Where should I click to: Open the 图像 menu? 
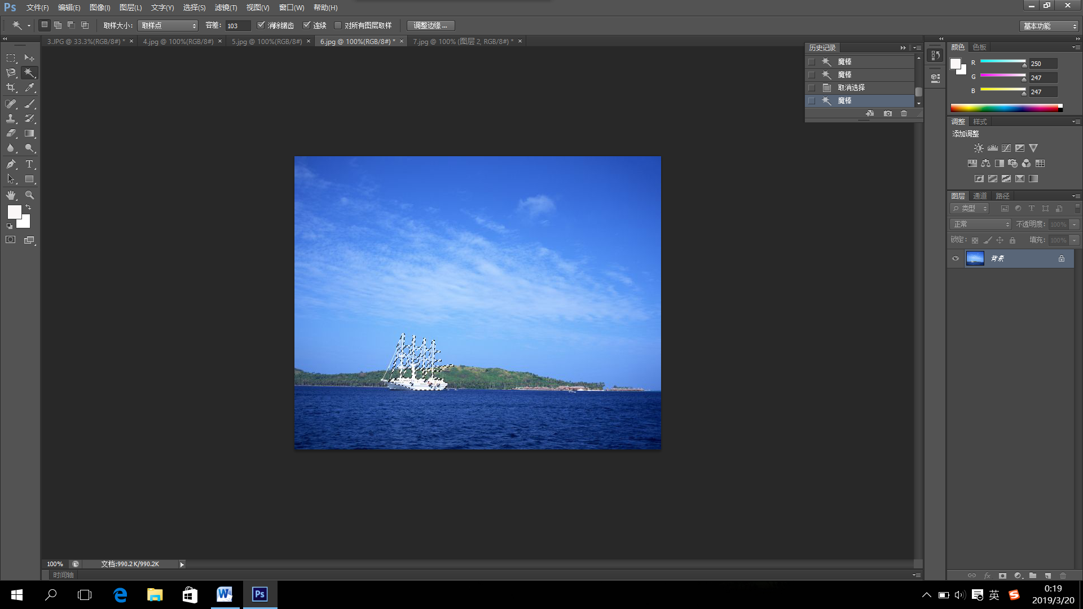pos(100,8)
